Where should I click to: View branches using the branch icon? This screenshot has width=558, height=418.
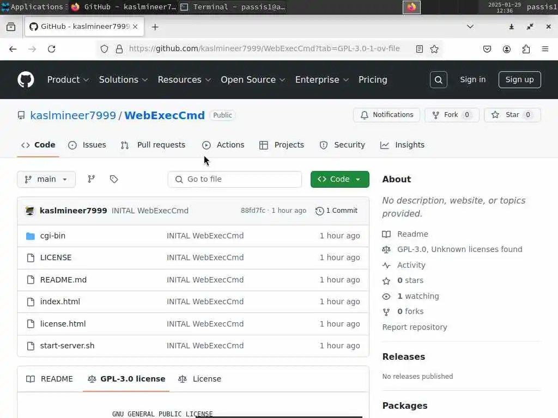point(92,179)
